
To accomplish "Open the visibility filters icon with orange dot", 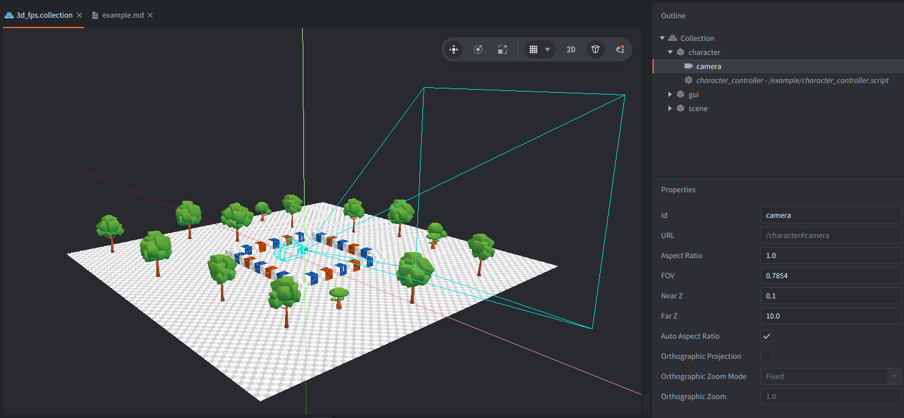I will click(x=620, y=50).
